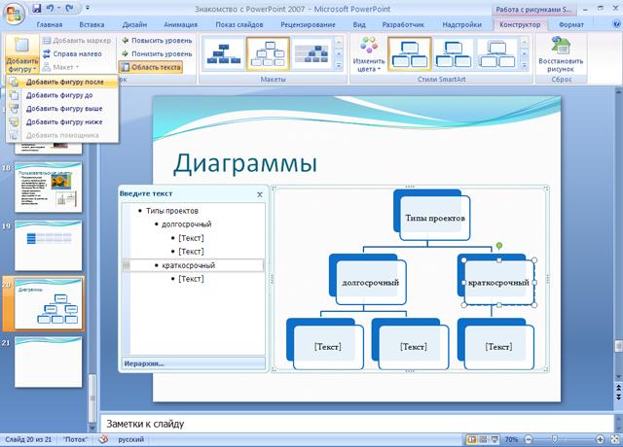This screenshot has height=447, width=623.
Task: Switch to Normal view using status bar button
Action: [471, 439]
